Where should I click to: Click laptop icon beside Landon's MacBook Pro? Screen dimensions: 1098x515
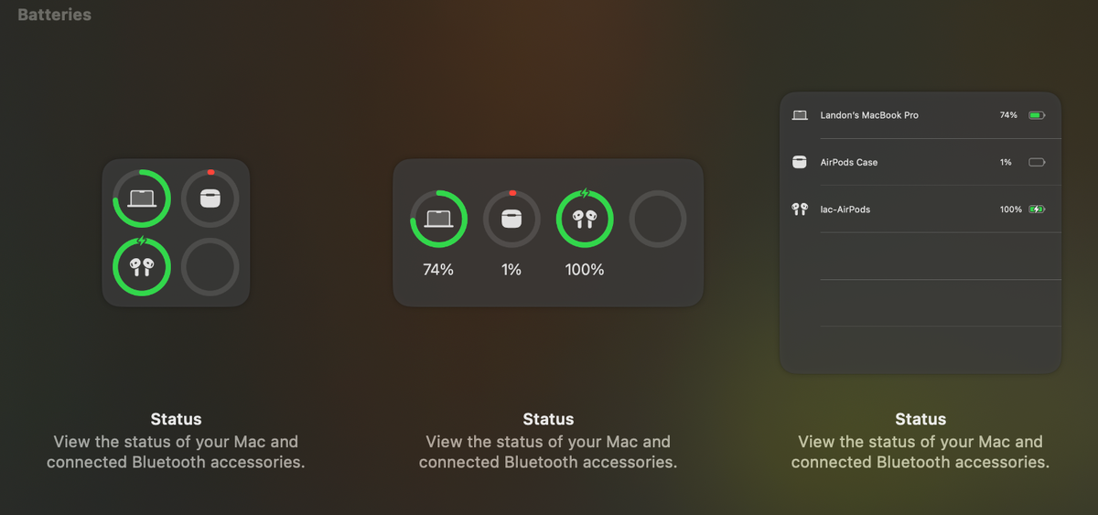click(800, 115)
